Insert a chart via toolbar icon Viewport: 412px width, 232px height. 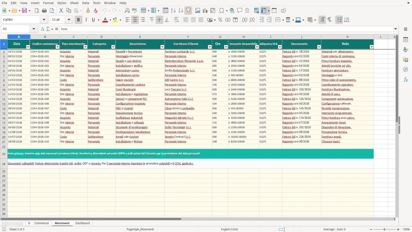tap(205, 11)
